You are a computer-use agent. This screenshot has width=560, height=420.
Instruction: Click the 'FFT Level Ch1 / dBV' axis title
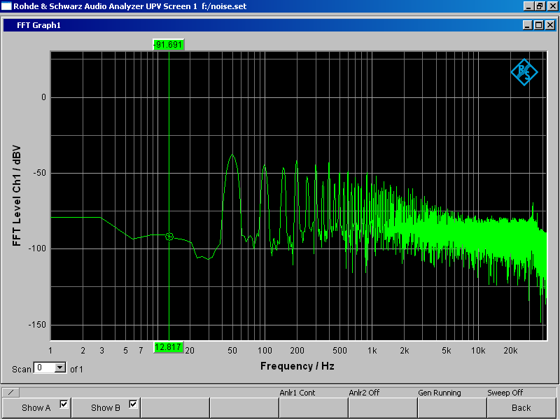(16, 196)
